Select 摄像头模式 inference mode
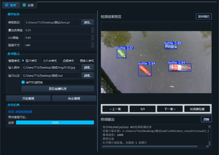This screenshot has width=219, height=155. (x=85, y=61)
